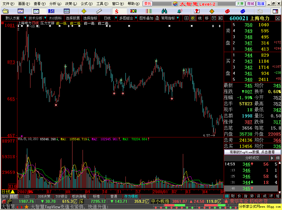282x210 pixels.
Task: Click the 14:59 trade row
Action: coord(251,164)
